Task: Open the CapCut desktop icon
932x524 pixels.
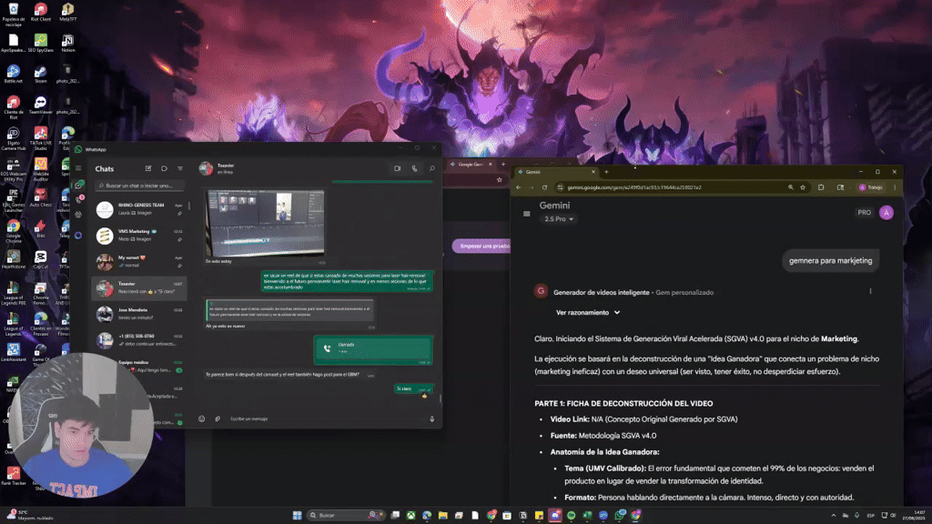Action: (40, 259)
